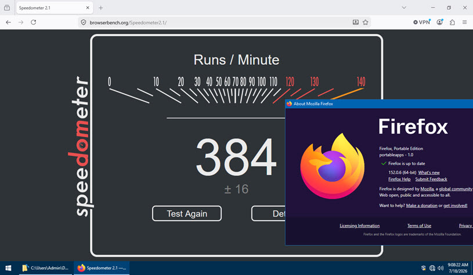The height and width of the screenshot is (275, 473).
Task: Open the Firefox Help link
Action: [x=399, y=179]
